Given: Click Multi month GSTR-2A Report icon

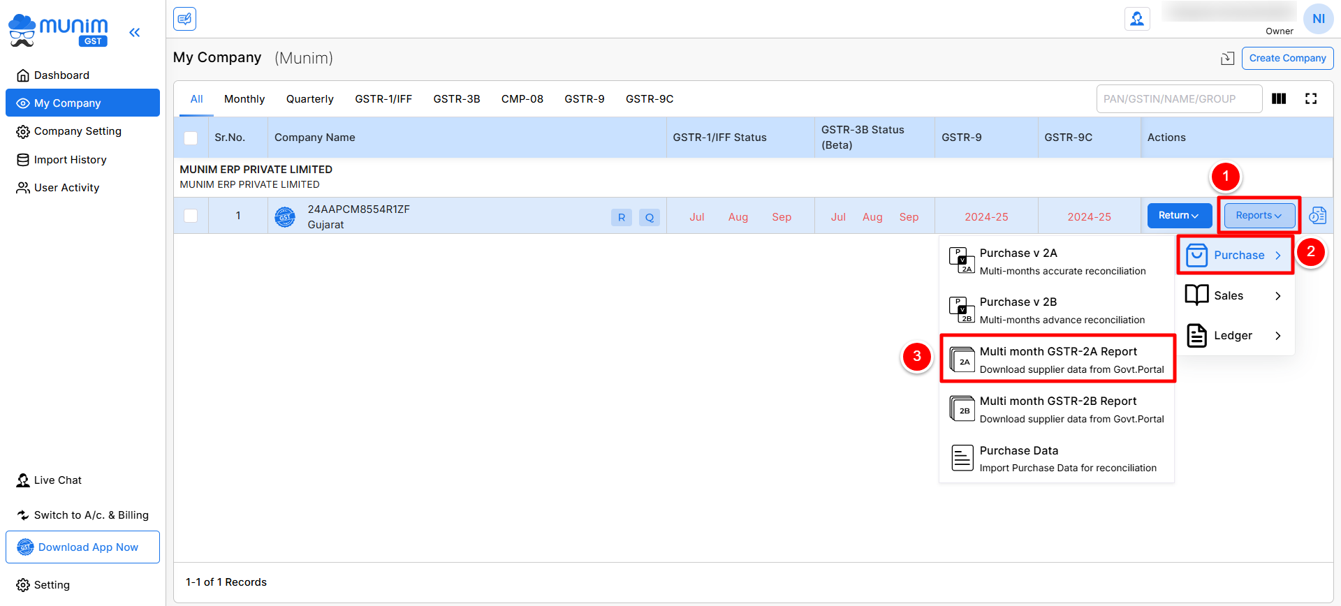Looking at the screenshot, I should (962, 360).
